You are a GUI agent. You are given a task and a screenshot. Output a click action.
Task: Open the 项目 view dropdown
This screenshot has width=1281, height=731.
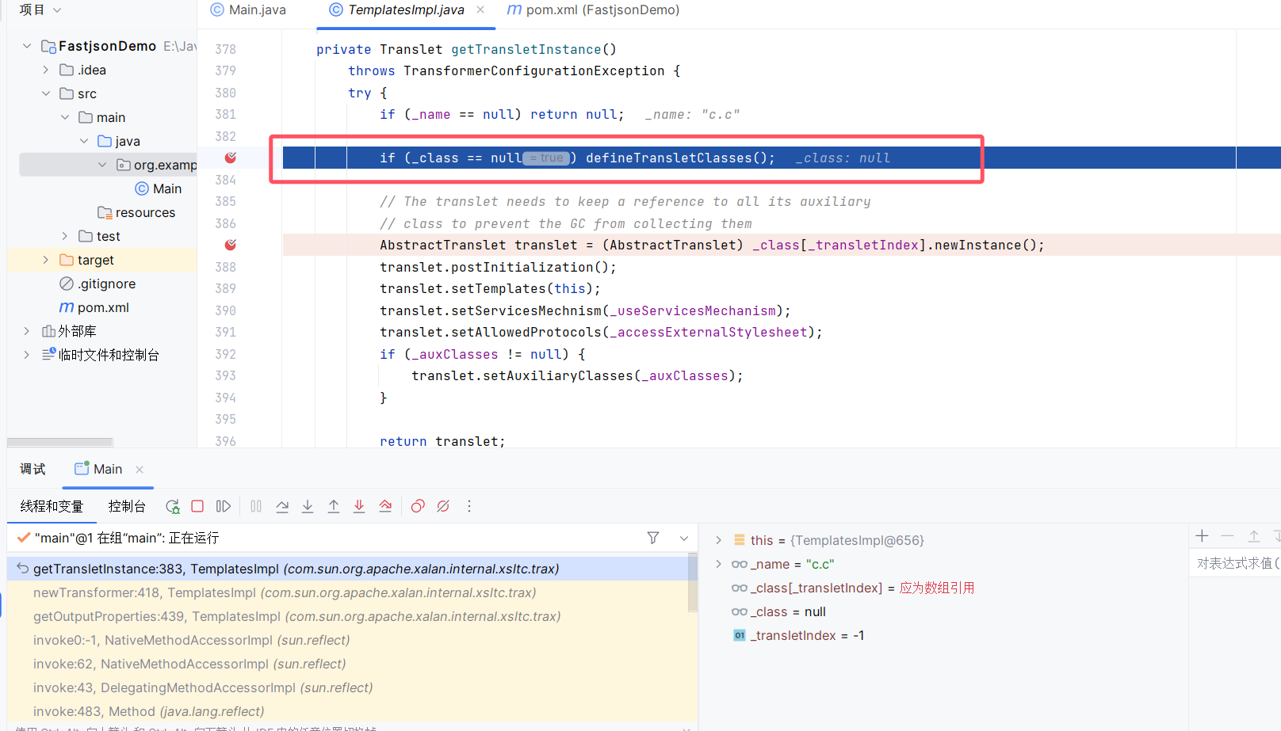click(x=40, y=10)
